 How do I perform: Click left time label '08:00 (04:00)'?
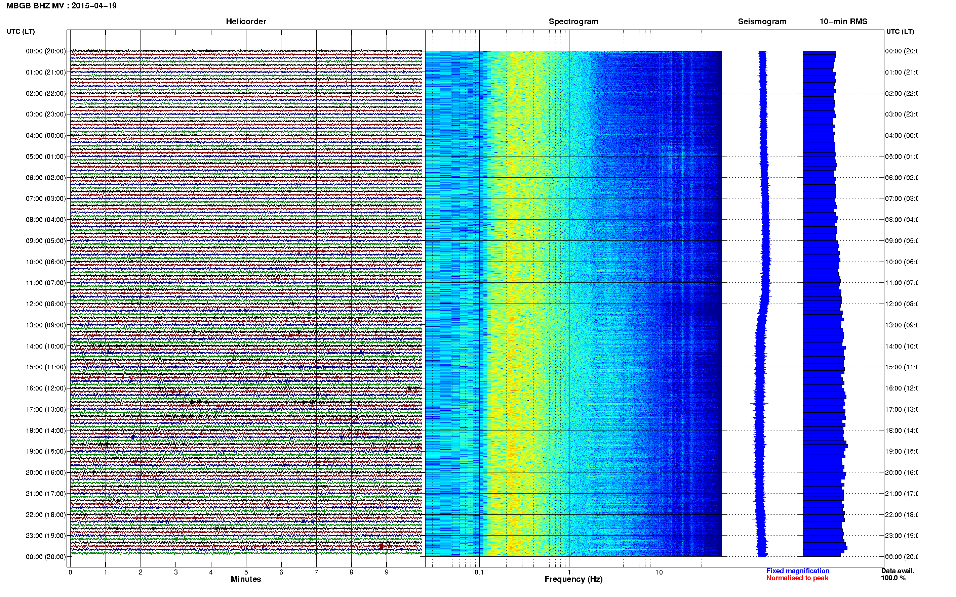click(46, 220)
